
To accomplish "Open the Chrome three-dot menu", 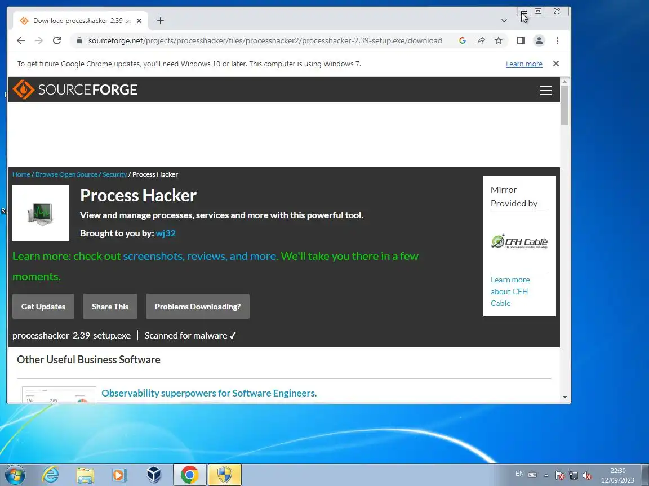I will click(x=558, y=40).
